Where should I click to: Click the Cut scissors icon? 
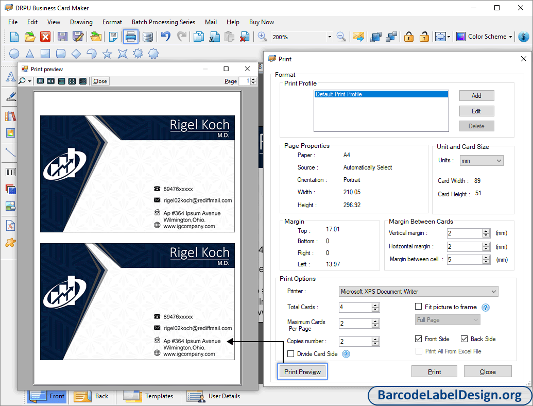(x=214, y=37)
